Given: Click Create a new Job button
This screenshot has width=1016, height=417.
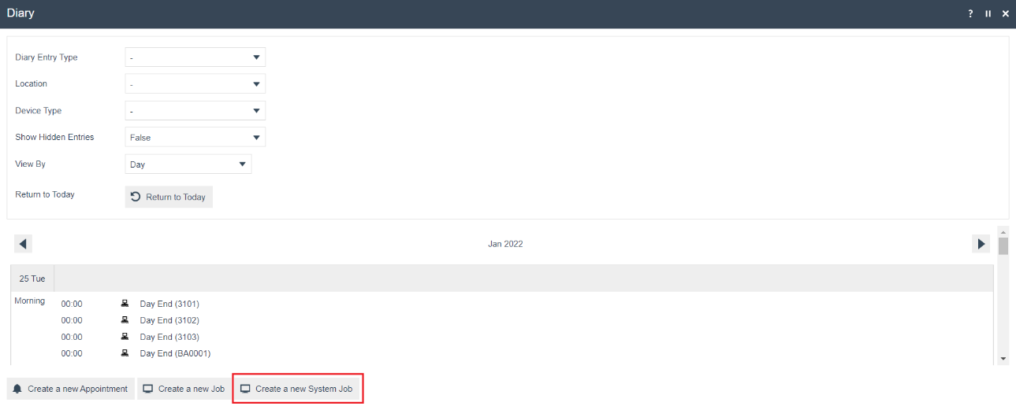Looking at the screenshot, I should tap(184, 389).
